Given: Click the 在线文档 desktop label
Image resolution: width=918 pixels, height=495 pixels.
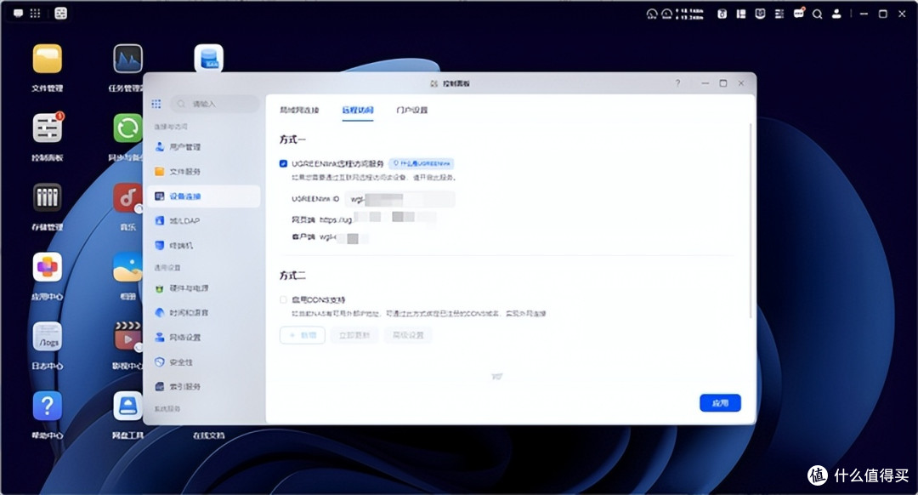Looking at the screenshot, I should tap(209, 435).
